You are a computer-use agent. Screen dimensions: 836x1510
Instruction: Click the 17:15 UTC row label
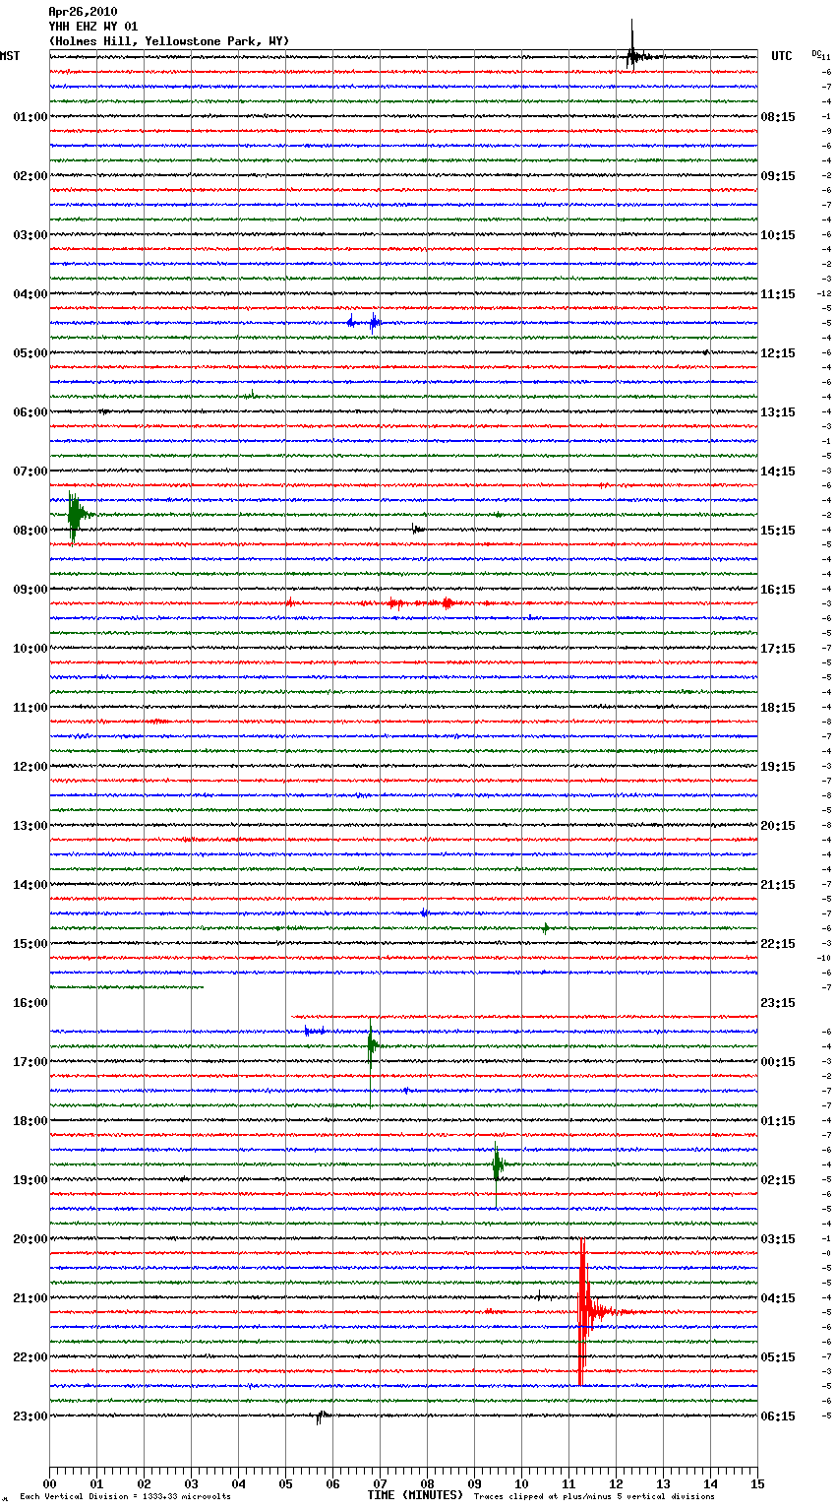pos(778,649)
